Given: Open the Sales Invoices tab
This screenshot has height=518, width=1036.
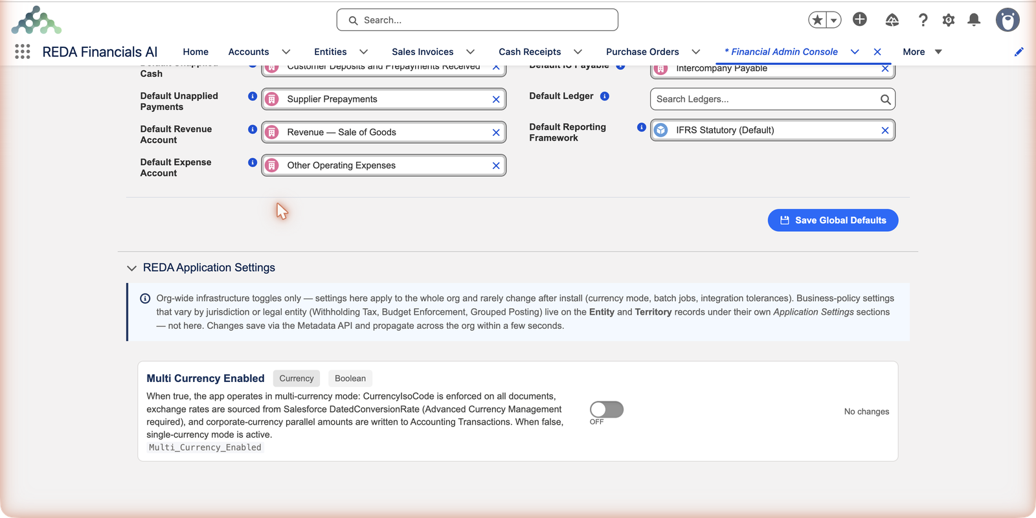Looking at the screenshot, I should 423,52.
